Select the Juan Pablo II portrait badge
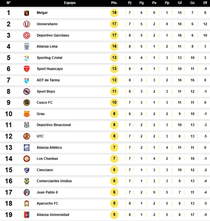 [x=27, y=193]
